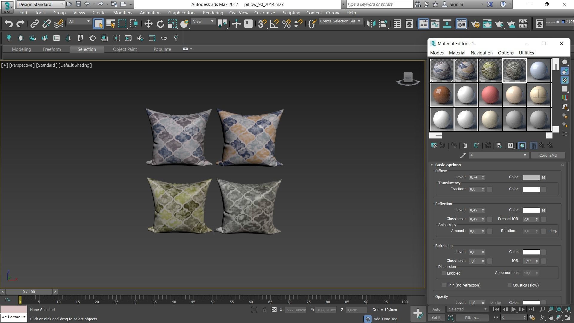Open the Corona menu
The width and height of the screenshot is (574, 323).
click(x=333, y=13)
